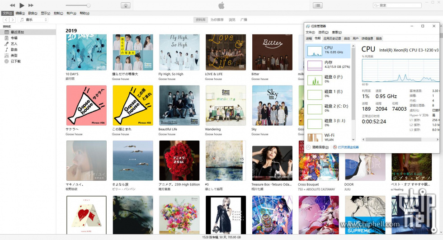Image resolution: width=443 pixels, height=240 pixels.
Task: Switch to the 进程 tab in Task Manager
Action: point(309,38)
